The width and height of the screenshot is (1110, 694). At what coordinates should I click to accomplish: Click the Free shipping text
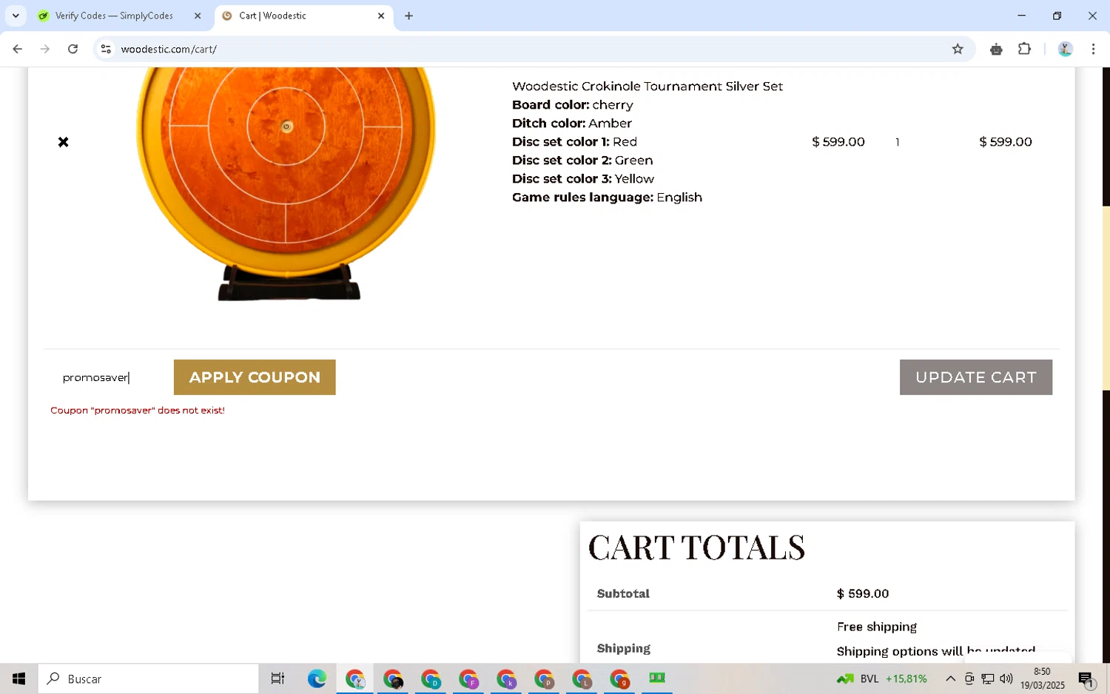877,627
